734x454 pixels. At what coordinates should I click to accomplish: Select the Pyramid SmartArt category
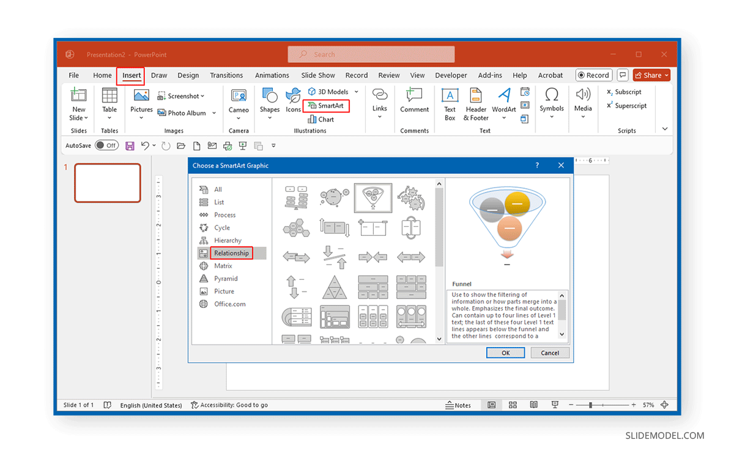point(226,279)
